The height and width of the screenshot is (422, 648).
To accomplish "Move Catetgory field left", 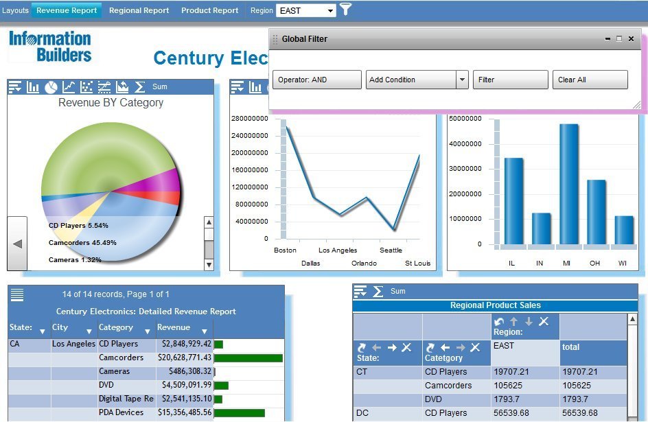I will [445, 348].
